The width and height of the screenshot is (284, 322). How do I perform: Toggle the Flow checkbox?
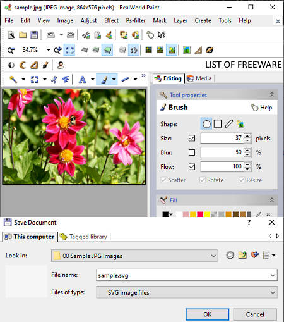tap(192, 167)
